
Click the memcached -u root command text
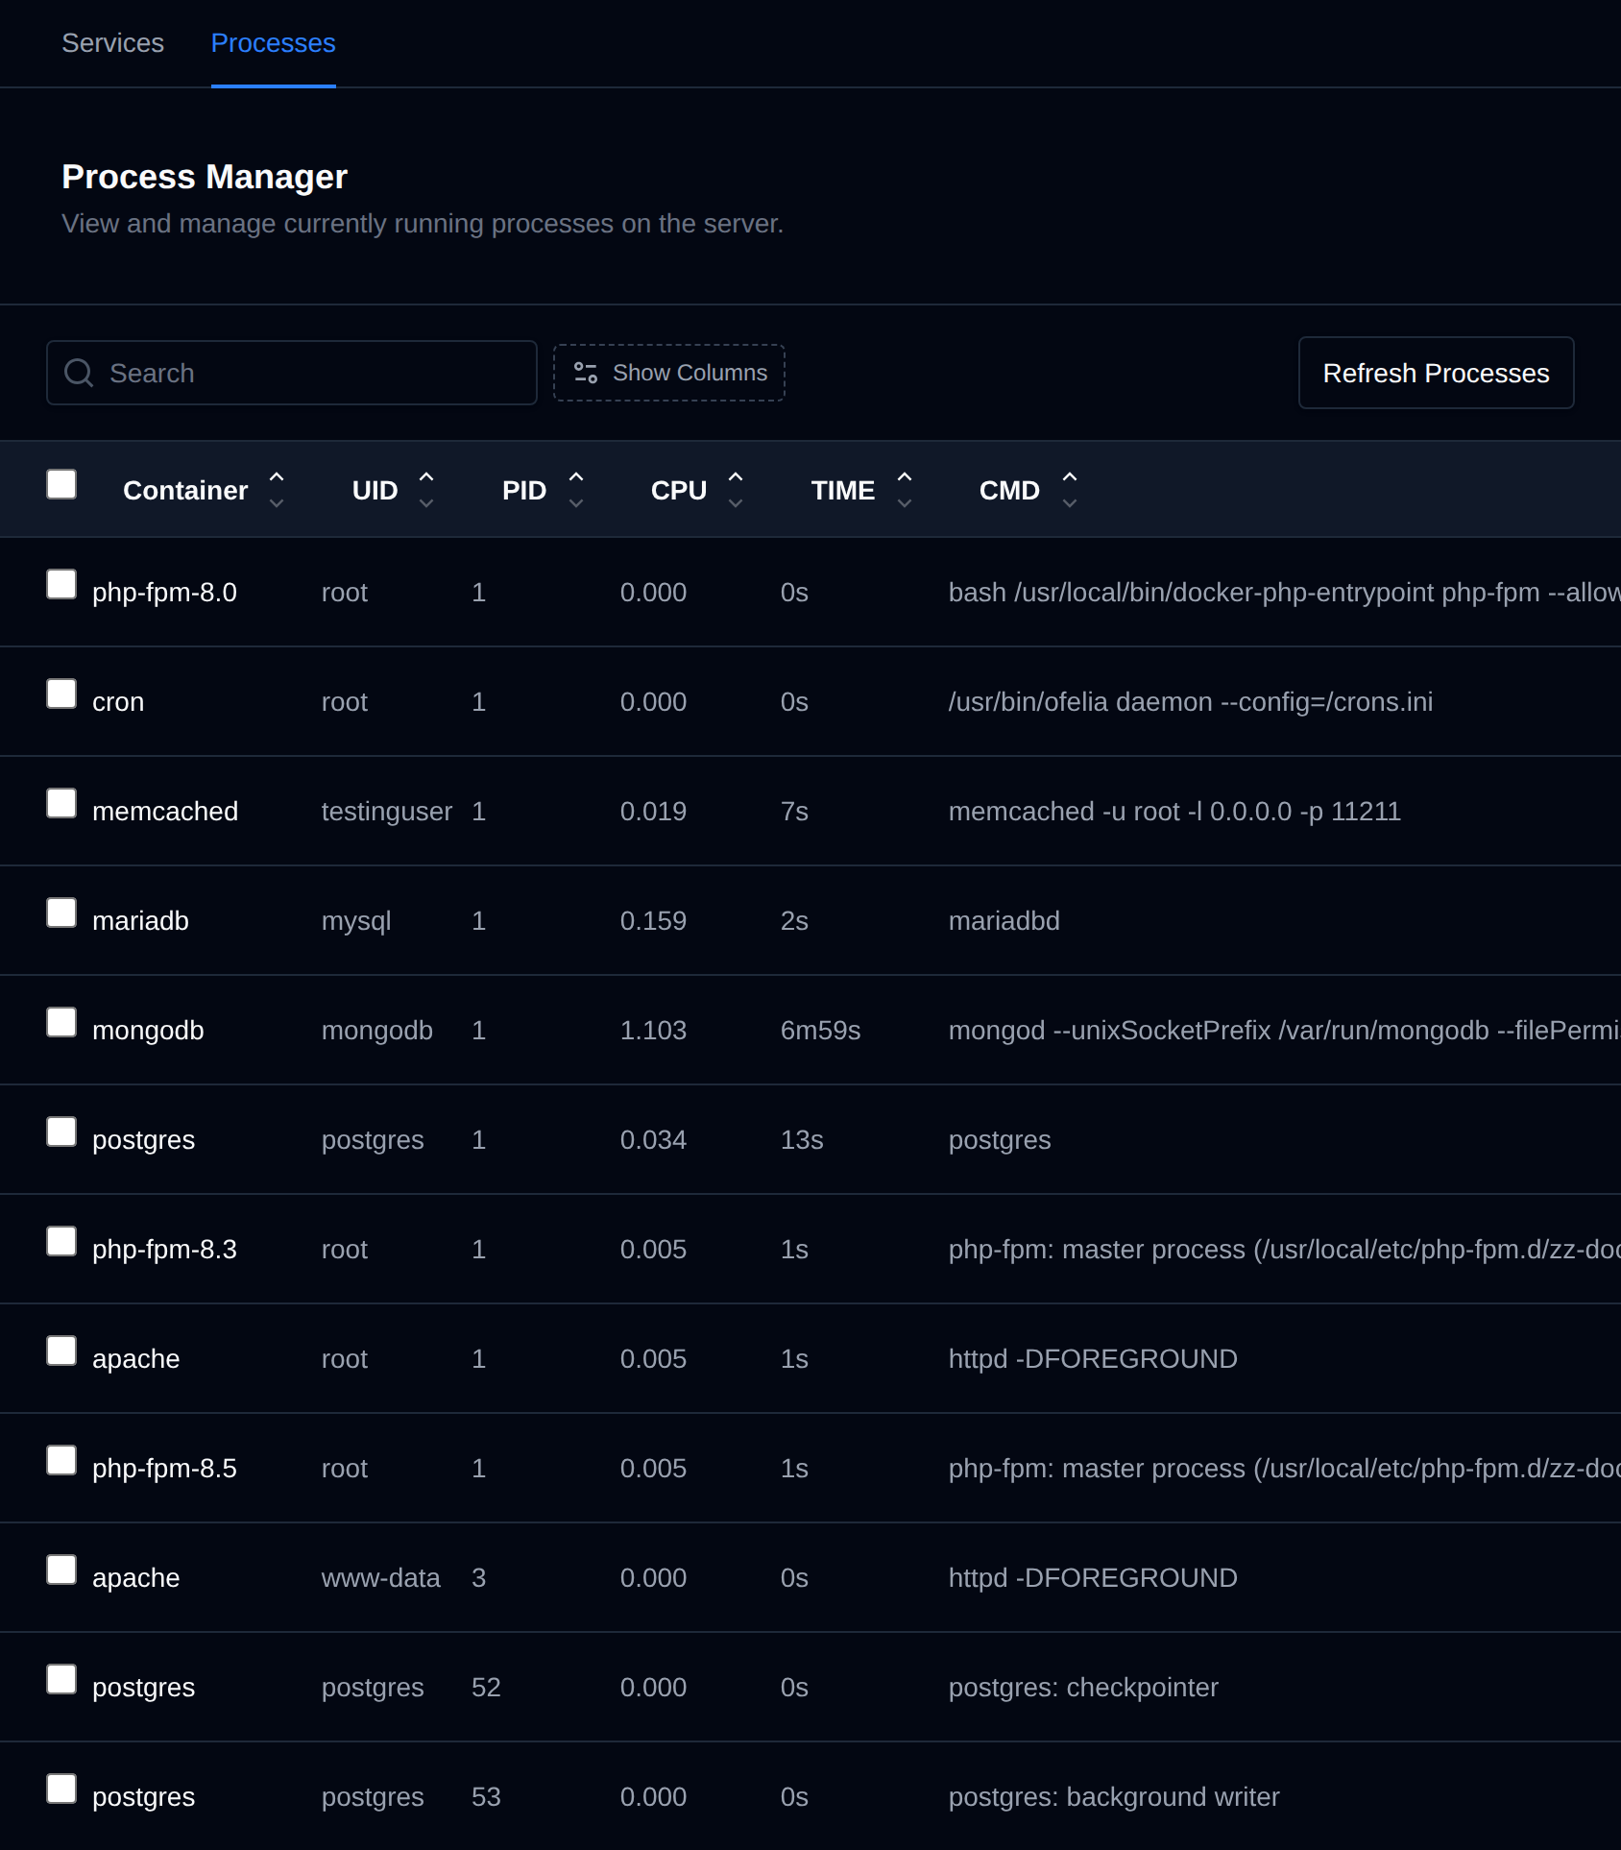point(1174,812)
